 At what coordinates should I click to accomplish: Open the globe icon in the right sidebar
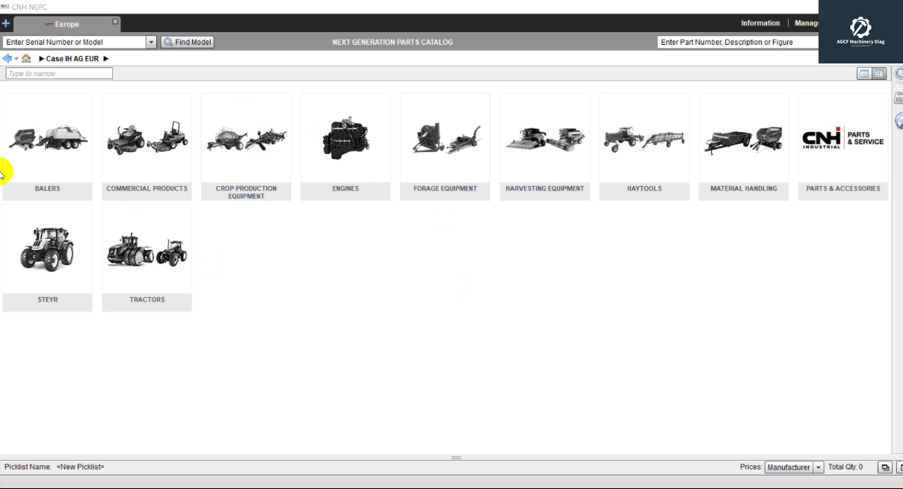pos(899,116)
